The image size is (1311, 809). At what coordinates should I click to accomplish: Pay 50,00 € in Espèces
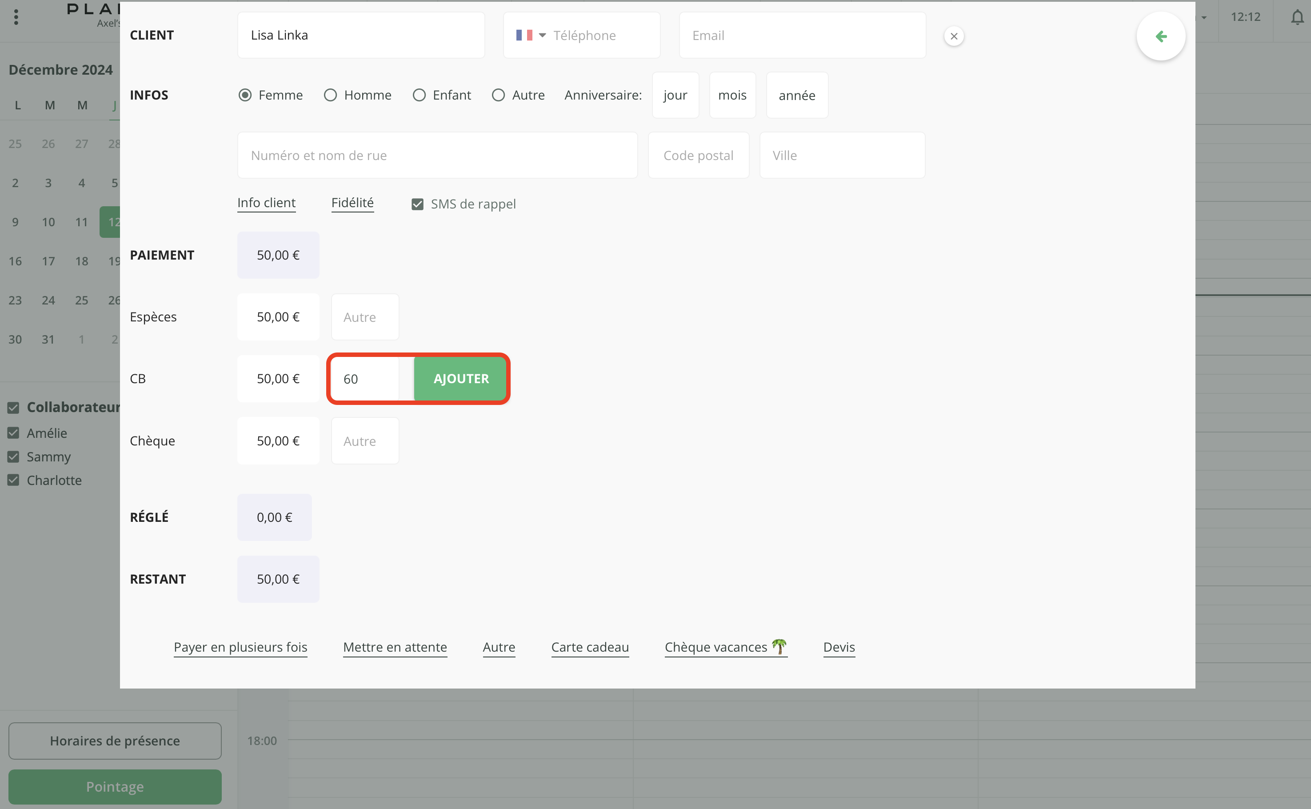point(278,317)
